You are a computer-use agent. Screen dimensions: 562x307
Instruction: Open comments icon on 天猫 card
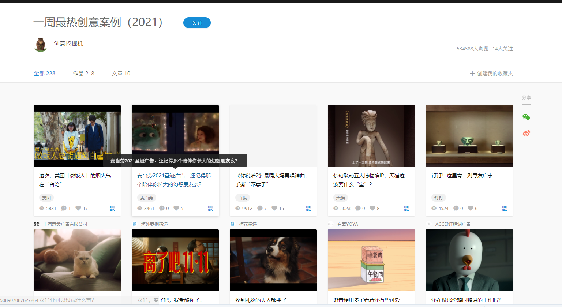coord(358,208)
